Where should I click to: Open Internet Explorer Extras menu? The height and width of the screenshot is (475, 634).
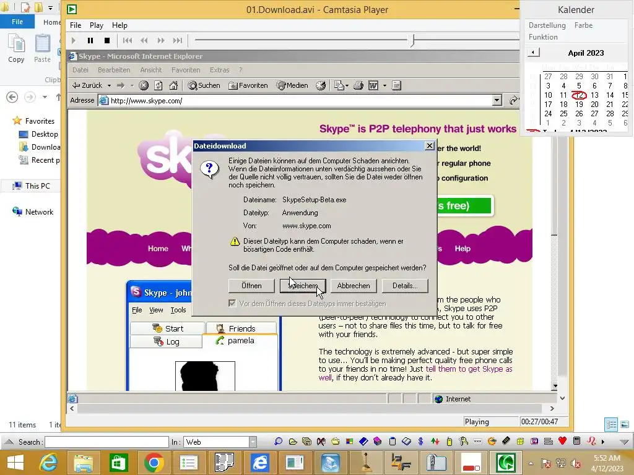tap(220, 70)
